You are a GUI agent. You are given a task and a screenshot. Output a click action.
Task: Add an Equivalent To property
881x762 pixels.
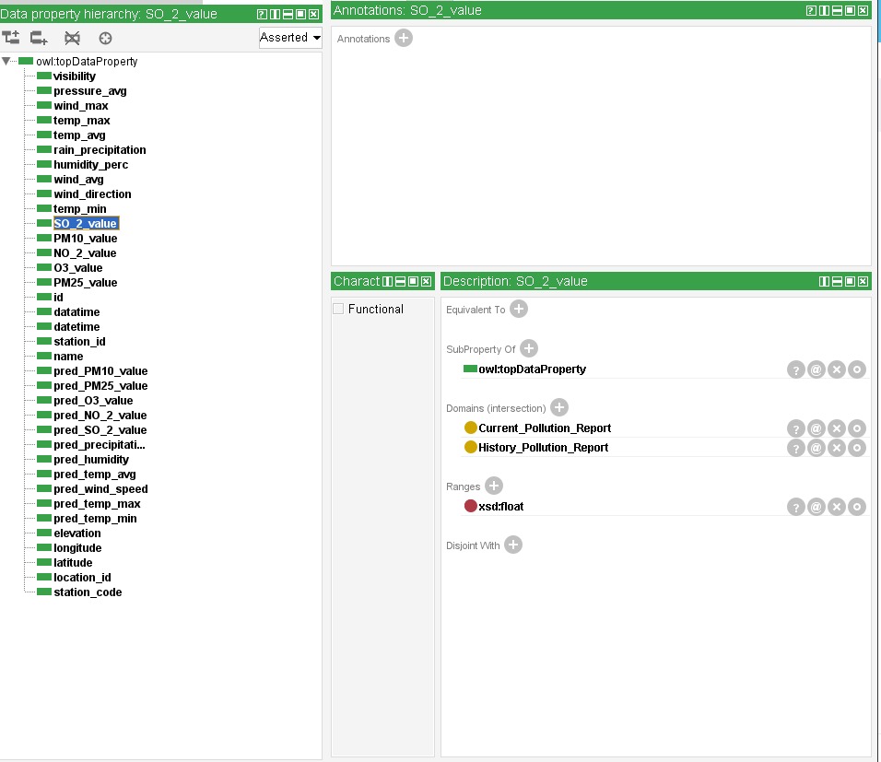pos(519,309)
